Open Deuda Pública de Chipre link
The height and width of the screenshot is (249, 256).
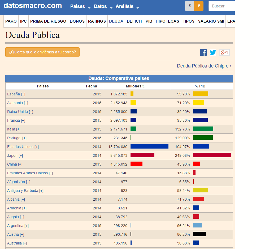[204, 66]
